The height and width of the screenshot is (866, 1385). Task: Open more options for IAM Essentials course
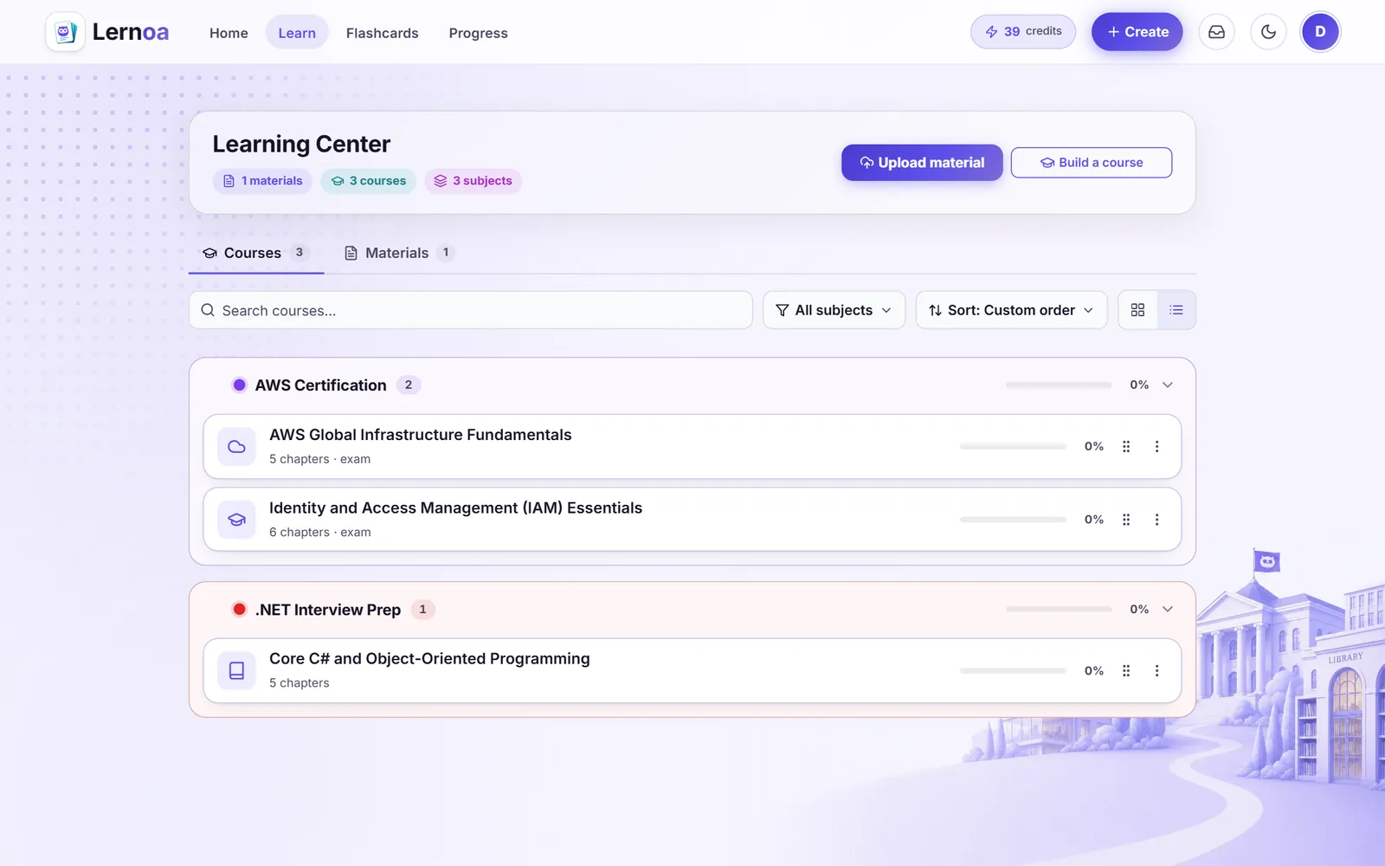click(x=1156, y=520)
